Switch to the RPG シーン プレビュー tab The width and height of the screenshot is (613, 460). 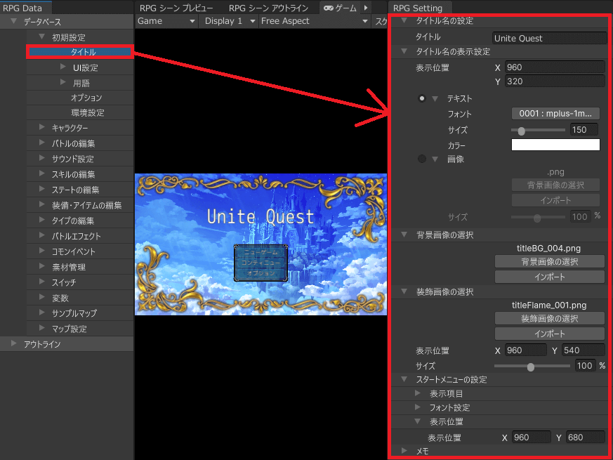(176, 8)
